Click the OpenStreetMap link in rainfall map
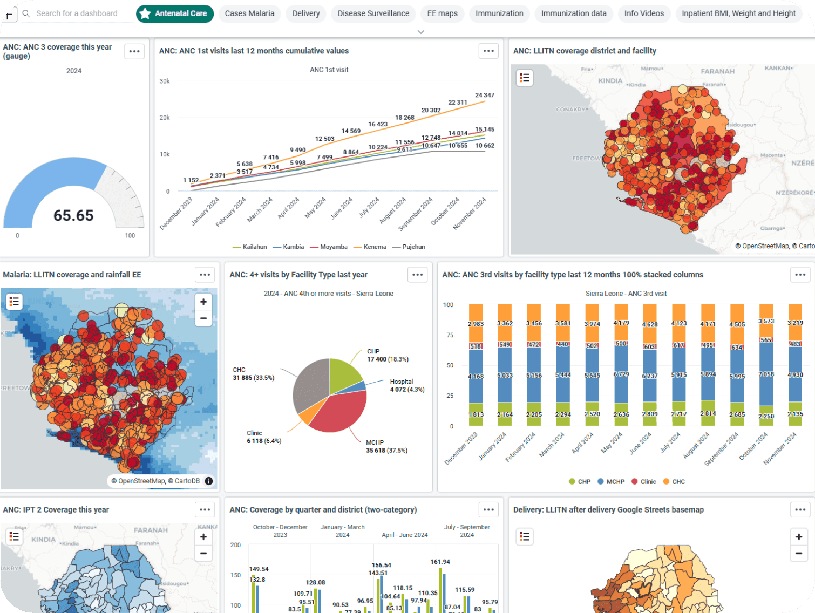Viewport: 815px width, 613px height. (x=141, y=481)
